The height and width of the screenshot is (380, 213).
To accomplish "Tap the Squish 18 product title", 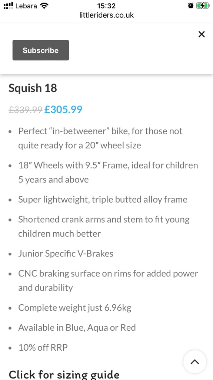I will (x=33, y=88).
